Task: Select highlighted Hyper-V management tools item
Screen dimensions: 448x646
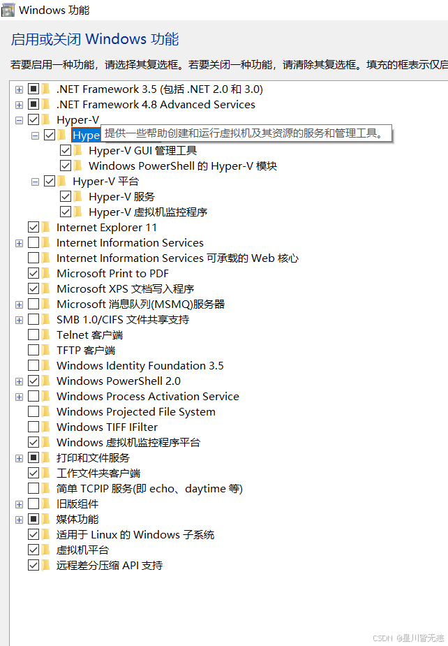Action: click(86, 135)
